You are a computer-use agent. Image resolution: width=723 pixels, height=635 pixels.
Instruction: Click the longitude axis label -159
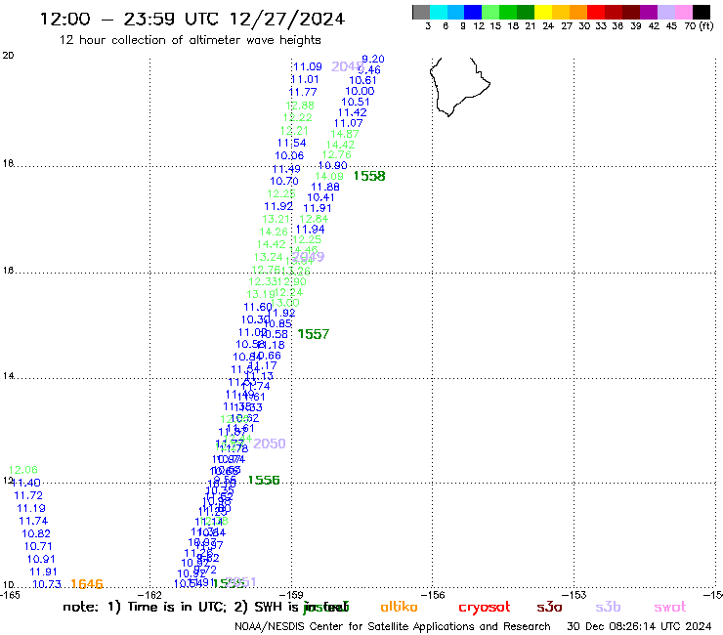[291, 595]
